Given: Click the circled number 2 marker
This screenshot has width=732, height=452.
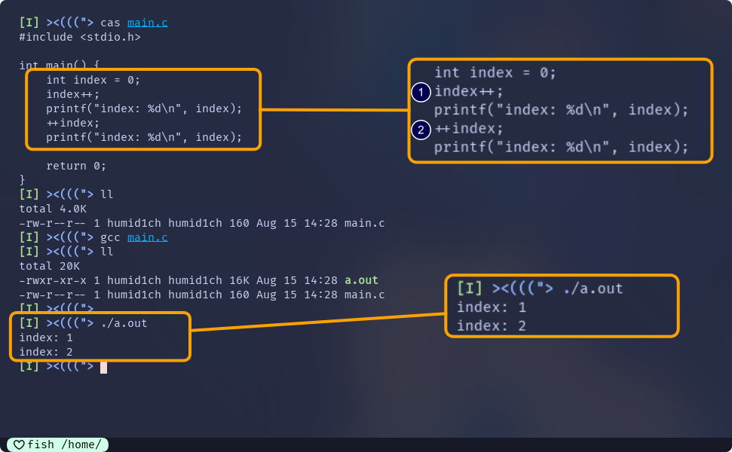Looking at the screenshot, I should coord(421,130).
